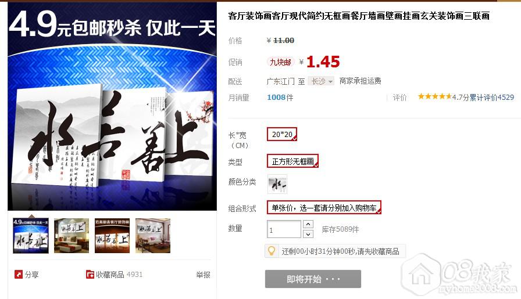
Task: Select the first blue promo thumbnail
Action: pos(31,236)
